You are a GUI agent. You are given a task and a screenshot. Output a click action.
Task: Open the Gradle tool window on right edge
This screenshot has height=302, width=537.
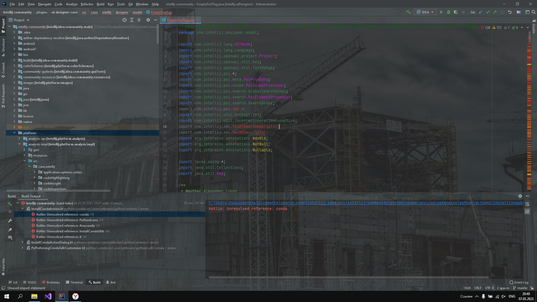(x=534, y=27)
